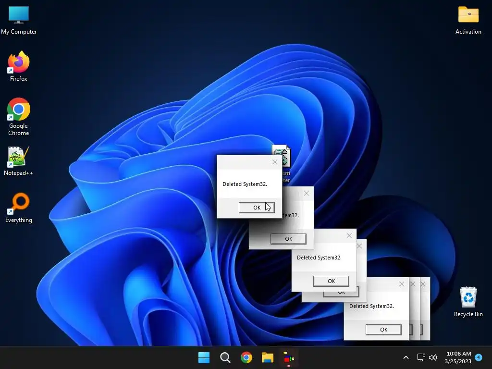This screenshot has height=369, width=492.
Task: Open the My Computer desktop icon
Action: (x=19, y=20)
